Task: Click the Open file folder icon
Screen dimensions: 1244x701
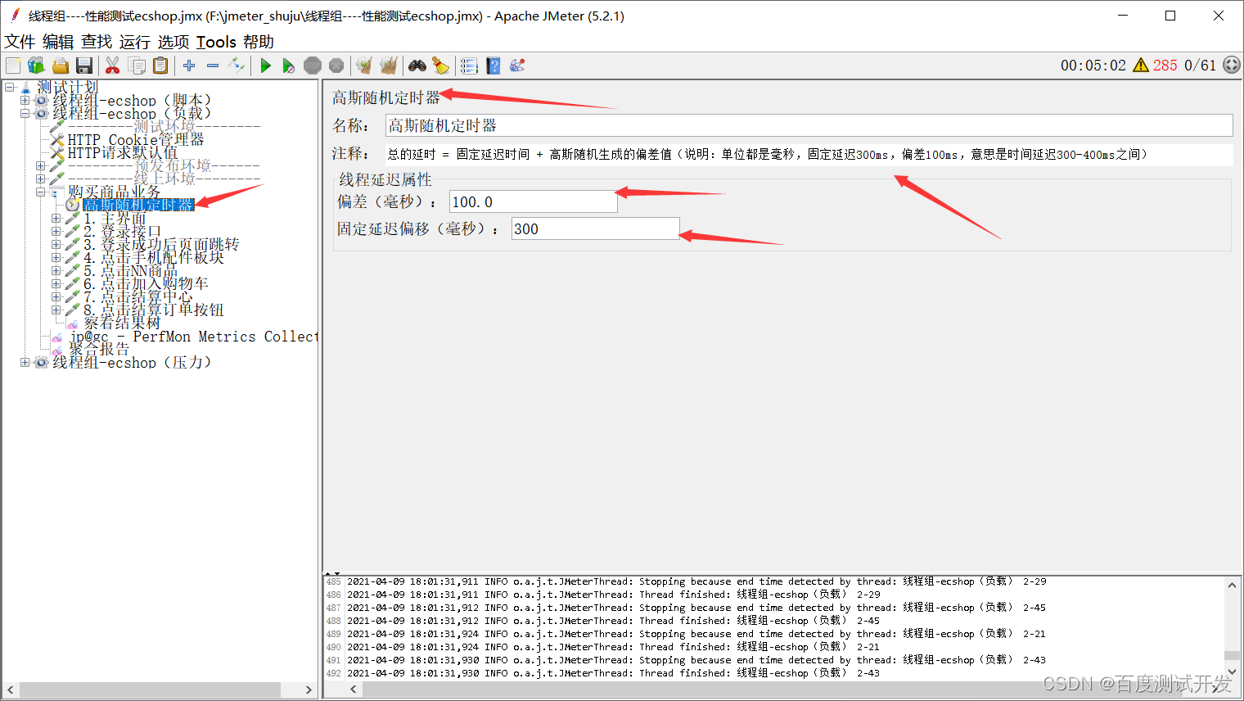Action: point(60,66)
